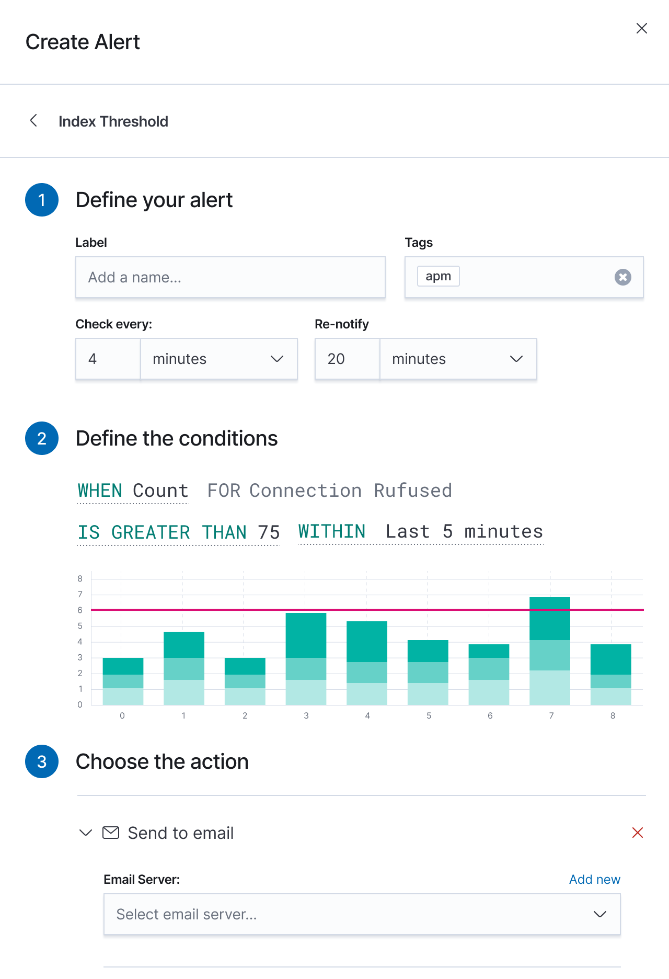Remove the Send to email action
This screenshot has width=669, height=979.
637,833
